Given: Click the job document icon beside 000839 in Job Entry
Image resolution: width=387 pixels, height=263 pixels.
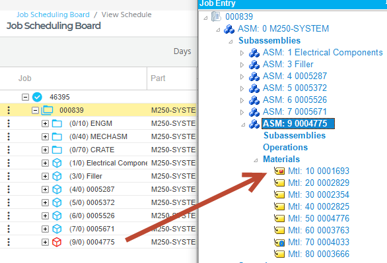Looking at the screenshot, I should (216, 16).
